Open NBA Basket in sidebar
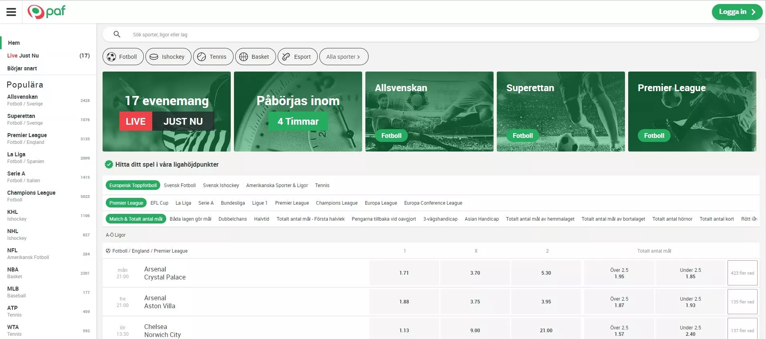 (x=48, y=273)
